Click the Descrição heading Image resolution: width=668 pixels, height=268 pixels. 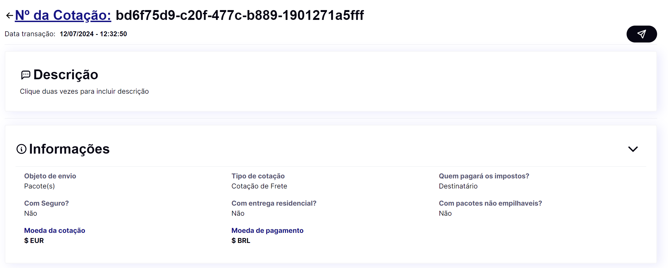[x=66, y=75]
